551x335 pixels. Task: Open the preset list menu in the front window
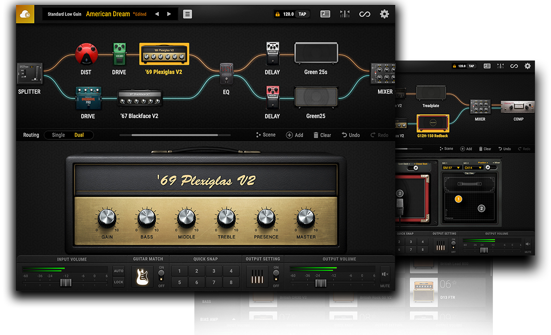pyautogui.click(x=187, y=14)
